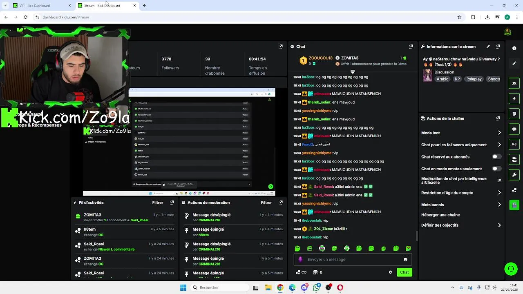This screenshot has width=523, height=294.
Task: Open the user avatar menu top right
Action: point(507,32)
